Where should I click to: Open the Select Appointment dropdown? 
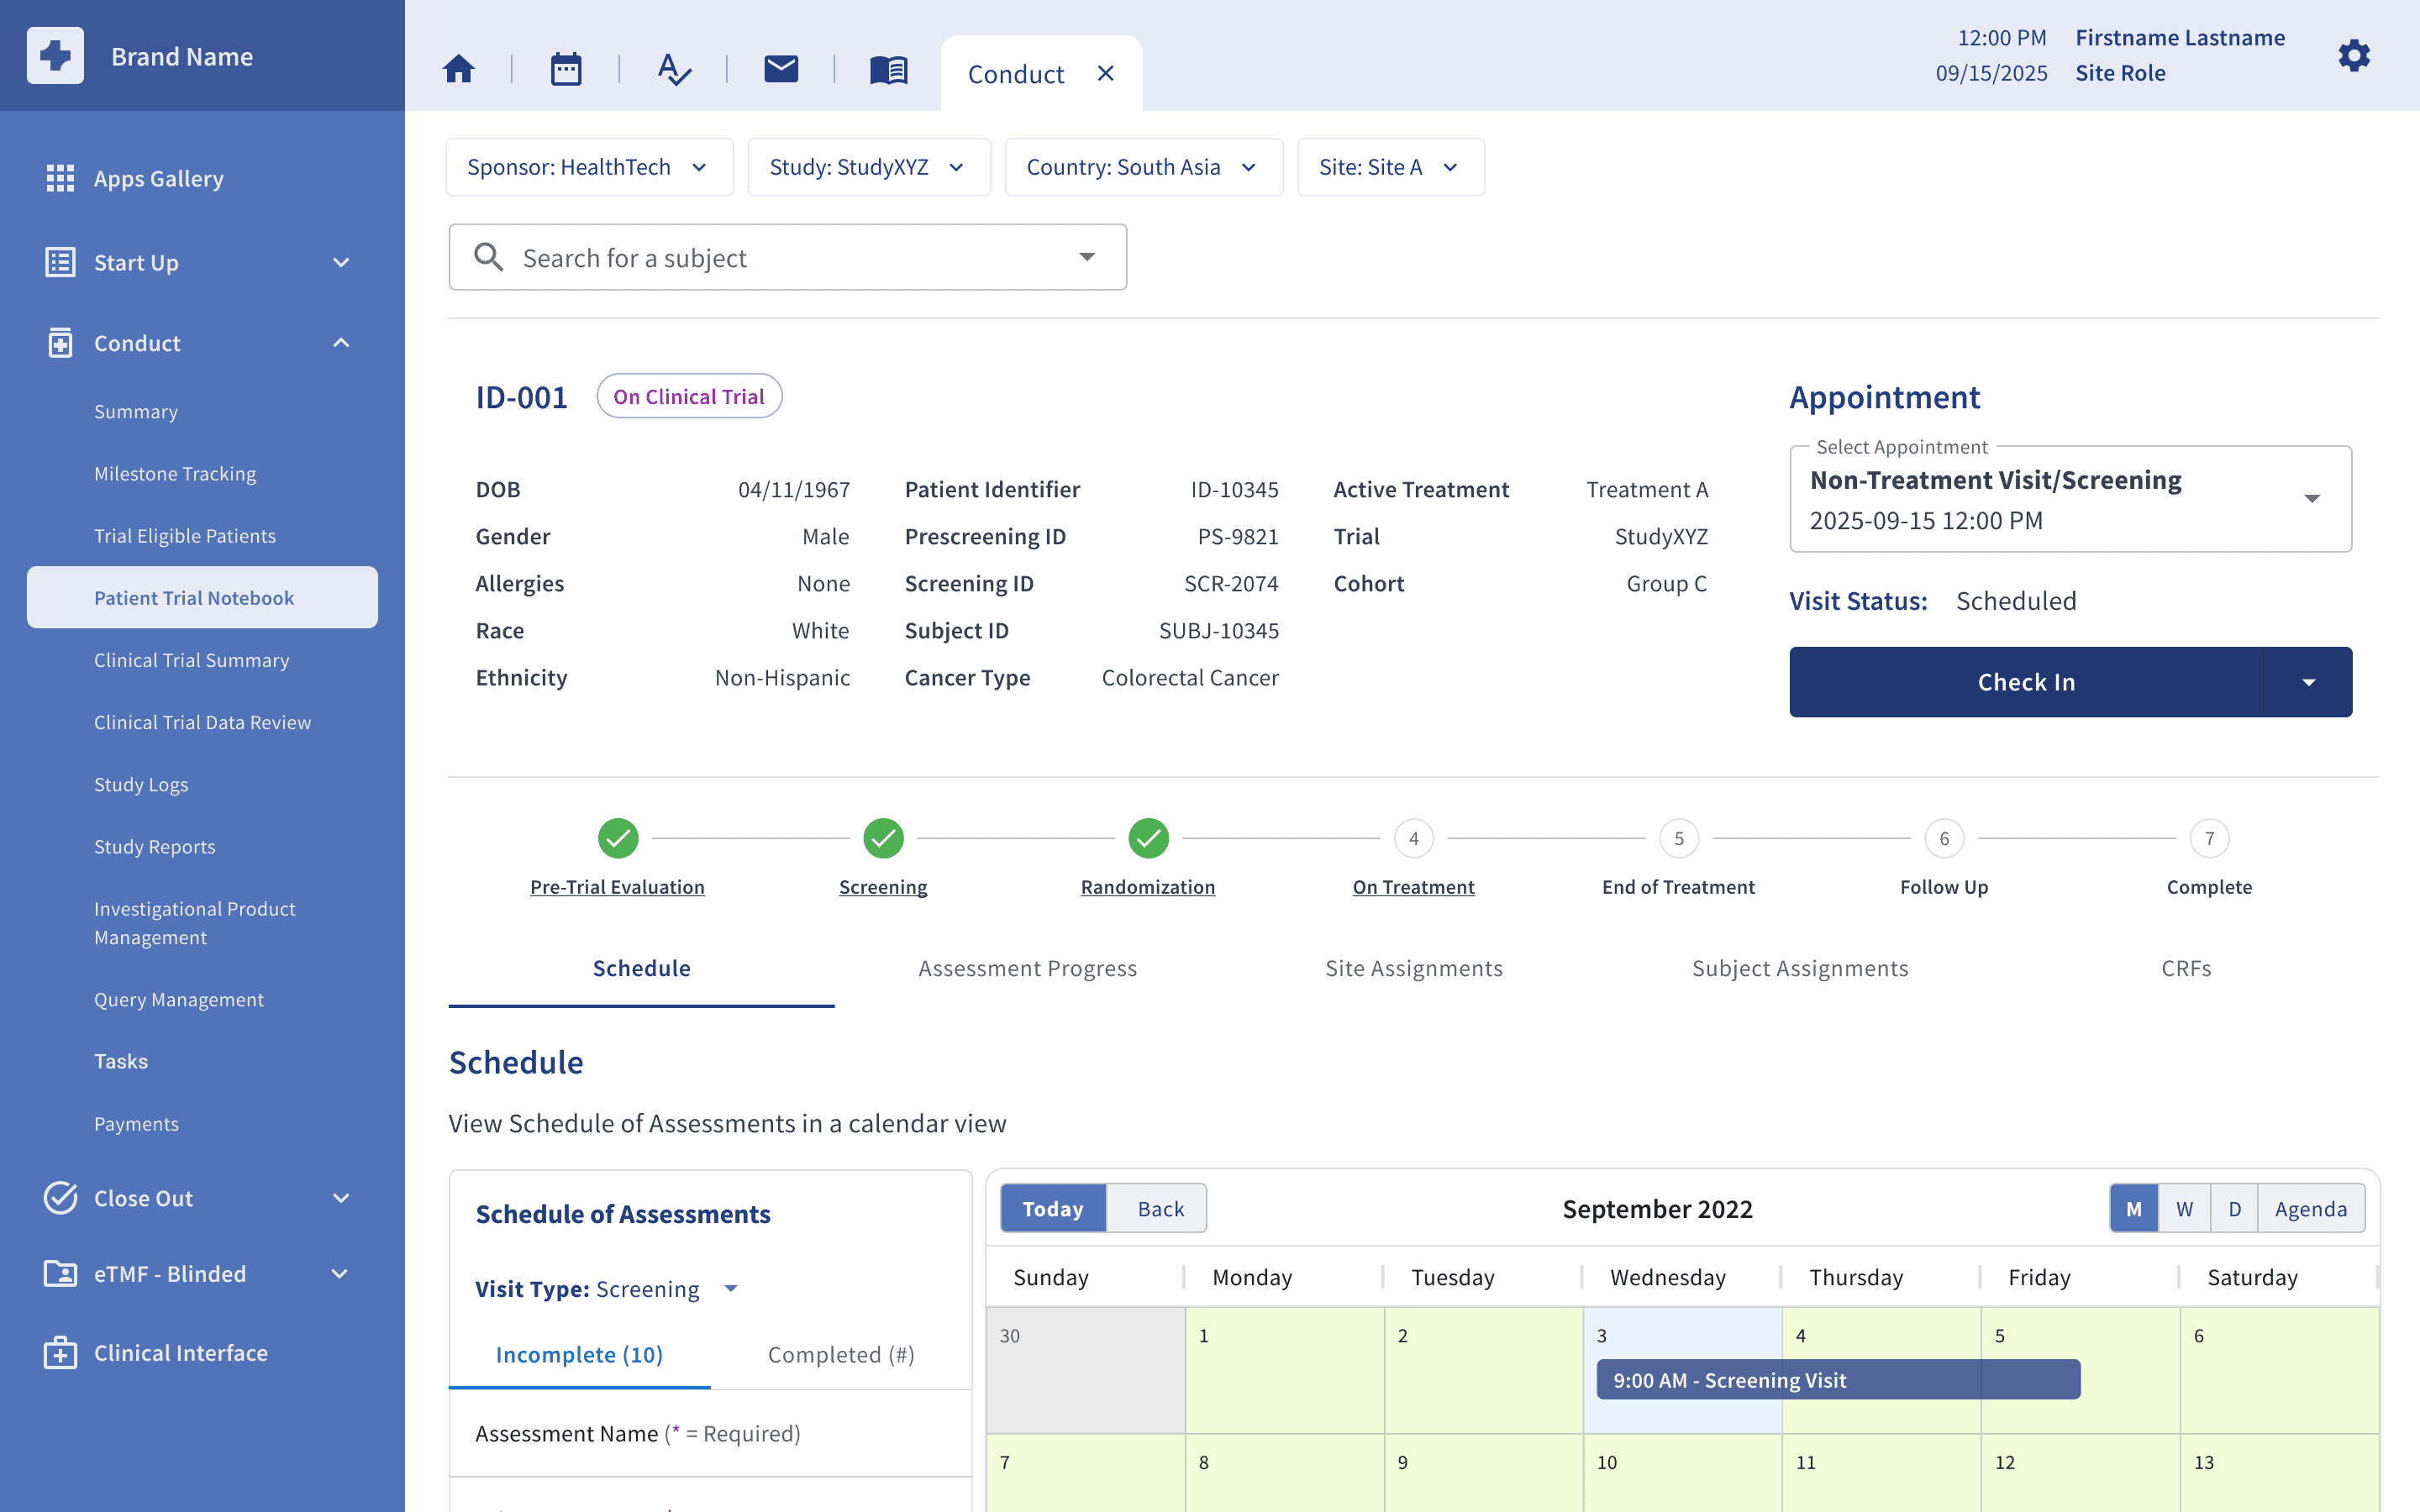(2070, 500)
